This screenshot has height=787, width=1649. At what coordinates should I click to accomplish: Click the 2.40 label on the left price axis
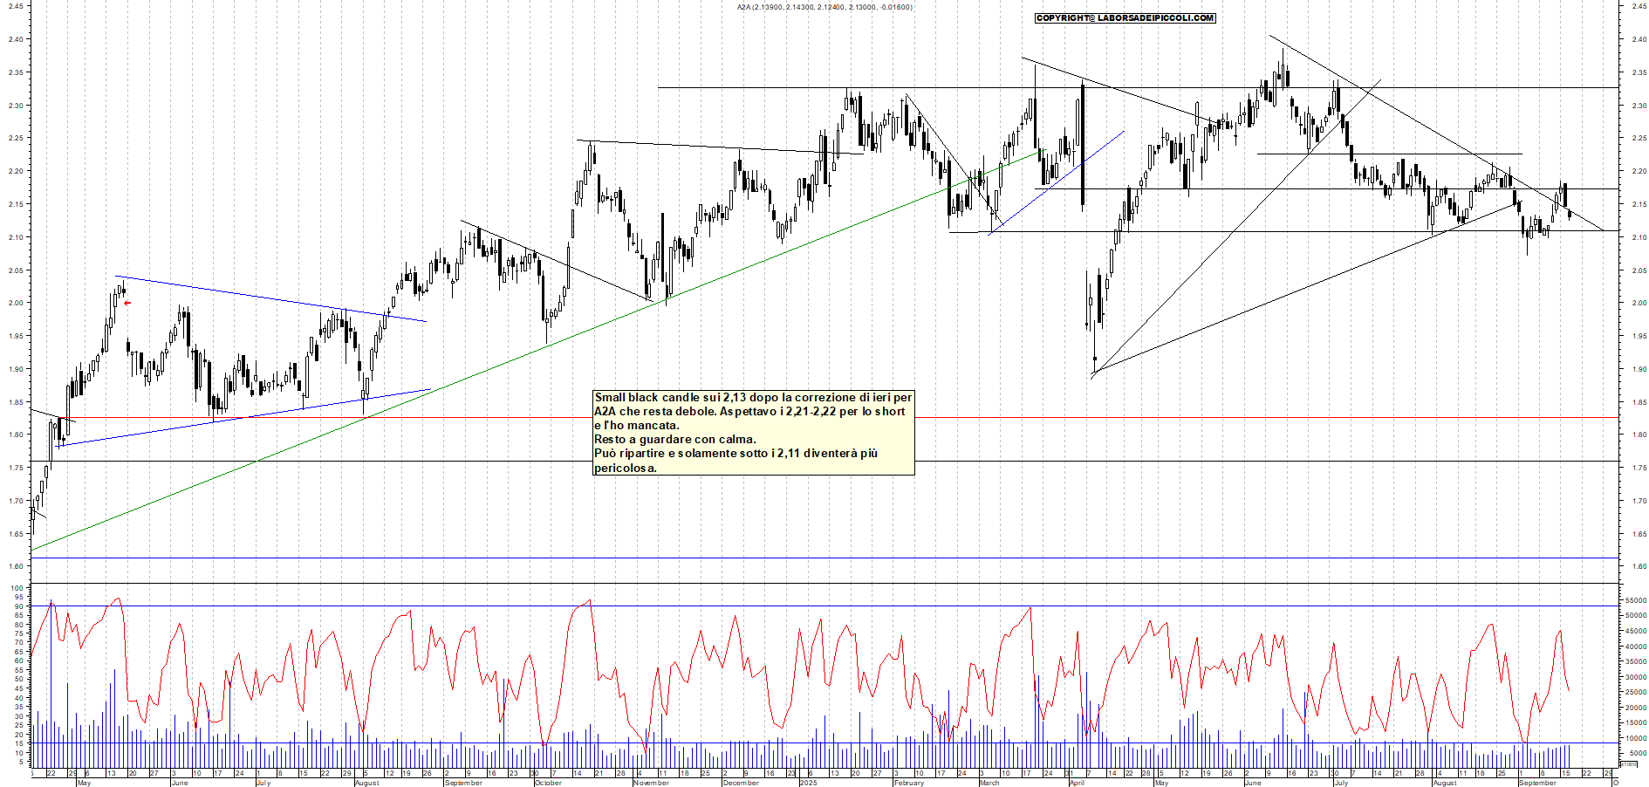tap(16, 39)
